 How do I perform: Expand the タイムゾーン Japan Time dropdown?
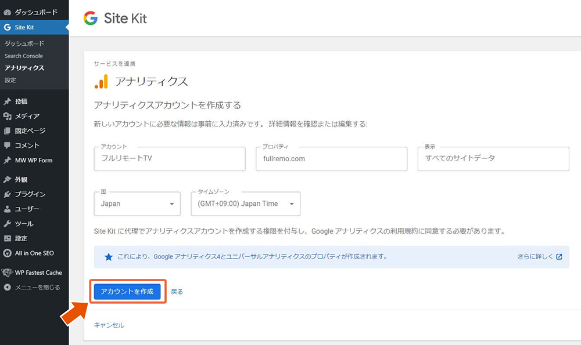tap(246, 204)
